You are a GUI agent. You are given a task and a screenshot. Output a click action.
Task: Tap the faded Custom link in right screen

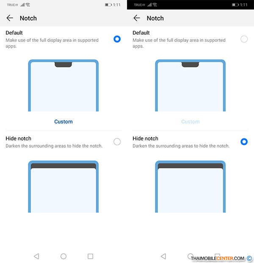(190, 122)
